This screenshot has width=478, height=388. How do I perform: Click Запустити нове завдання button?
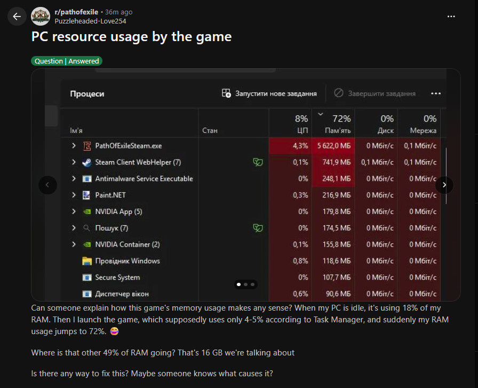269,93
